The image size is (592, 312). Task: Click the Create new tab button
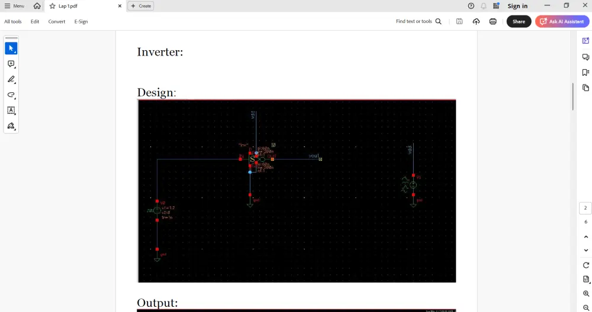click(x=141, y=6)
